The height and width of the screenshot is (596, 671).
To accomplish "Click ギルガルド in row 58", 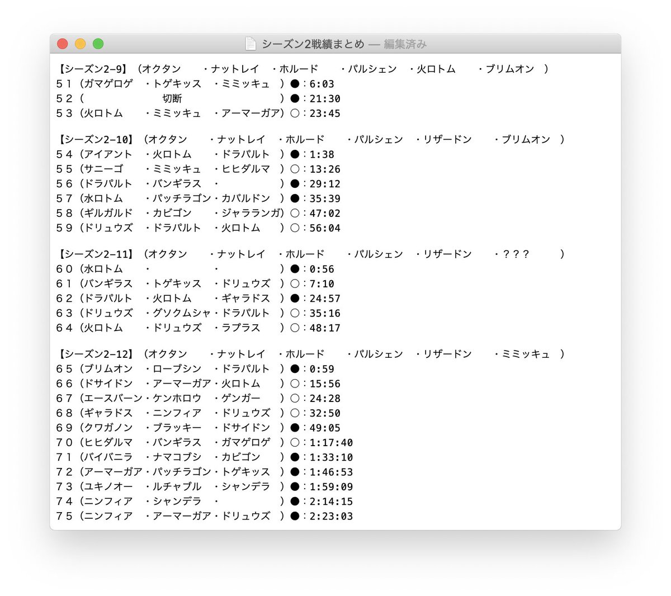I will (108, 213).
